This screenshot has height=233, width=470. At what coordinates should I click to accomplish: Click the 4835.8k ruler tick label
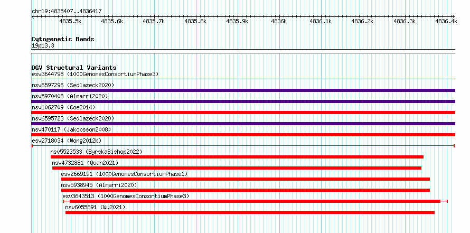[195, 21]
